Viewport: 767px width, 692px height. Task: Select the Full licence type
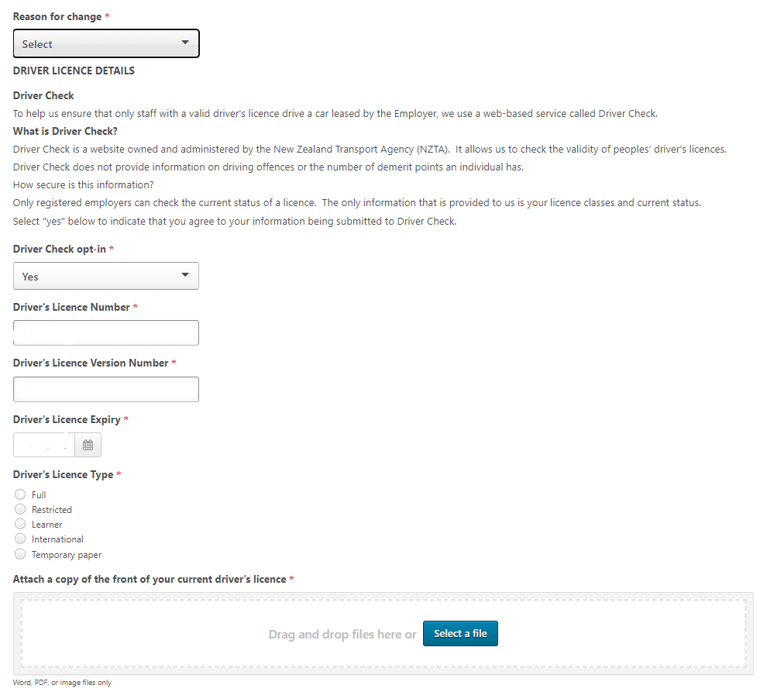pyautogui.click(x=20, y=494)
